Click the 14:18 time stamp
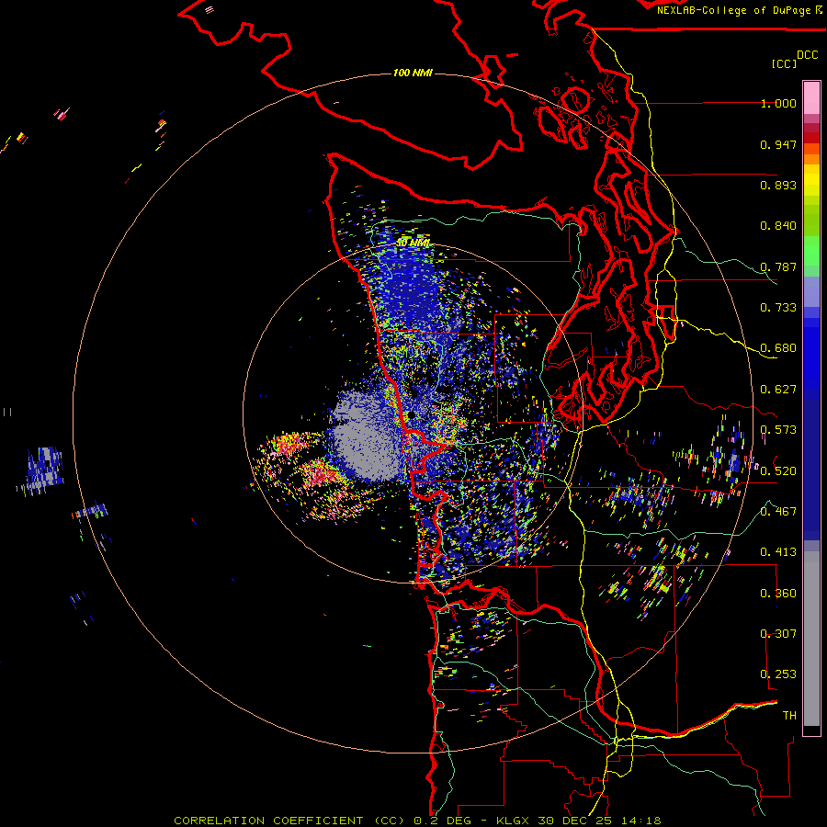The image size is (827, 827). click(x=640, y=821)
